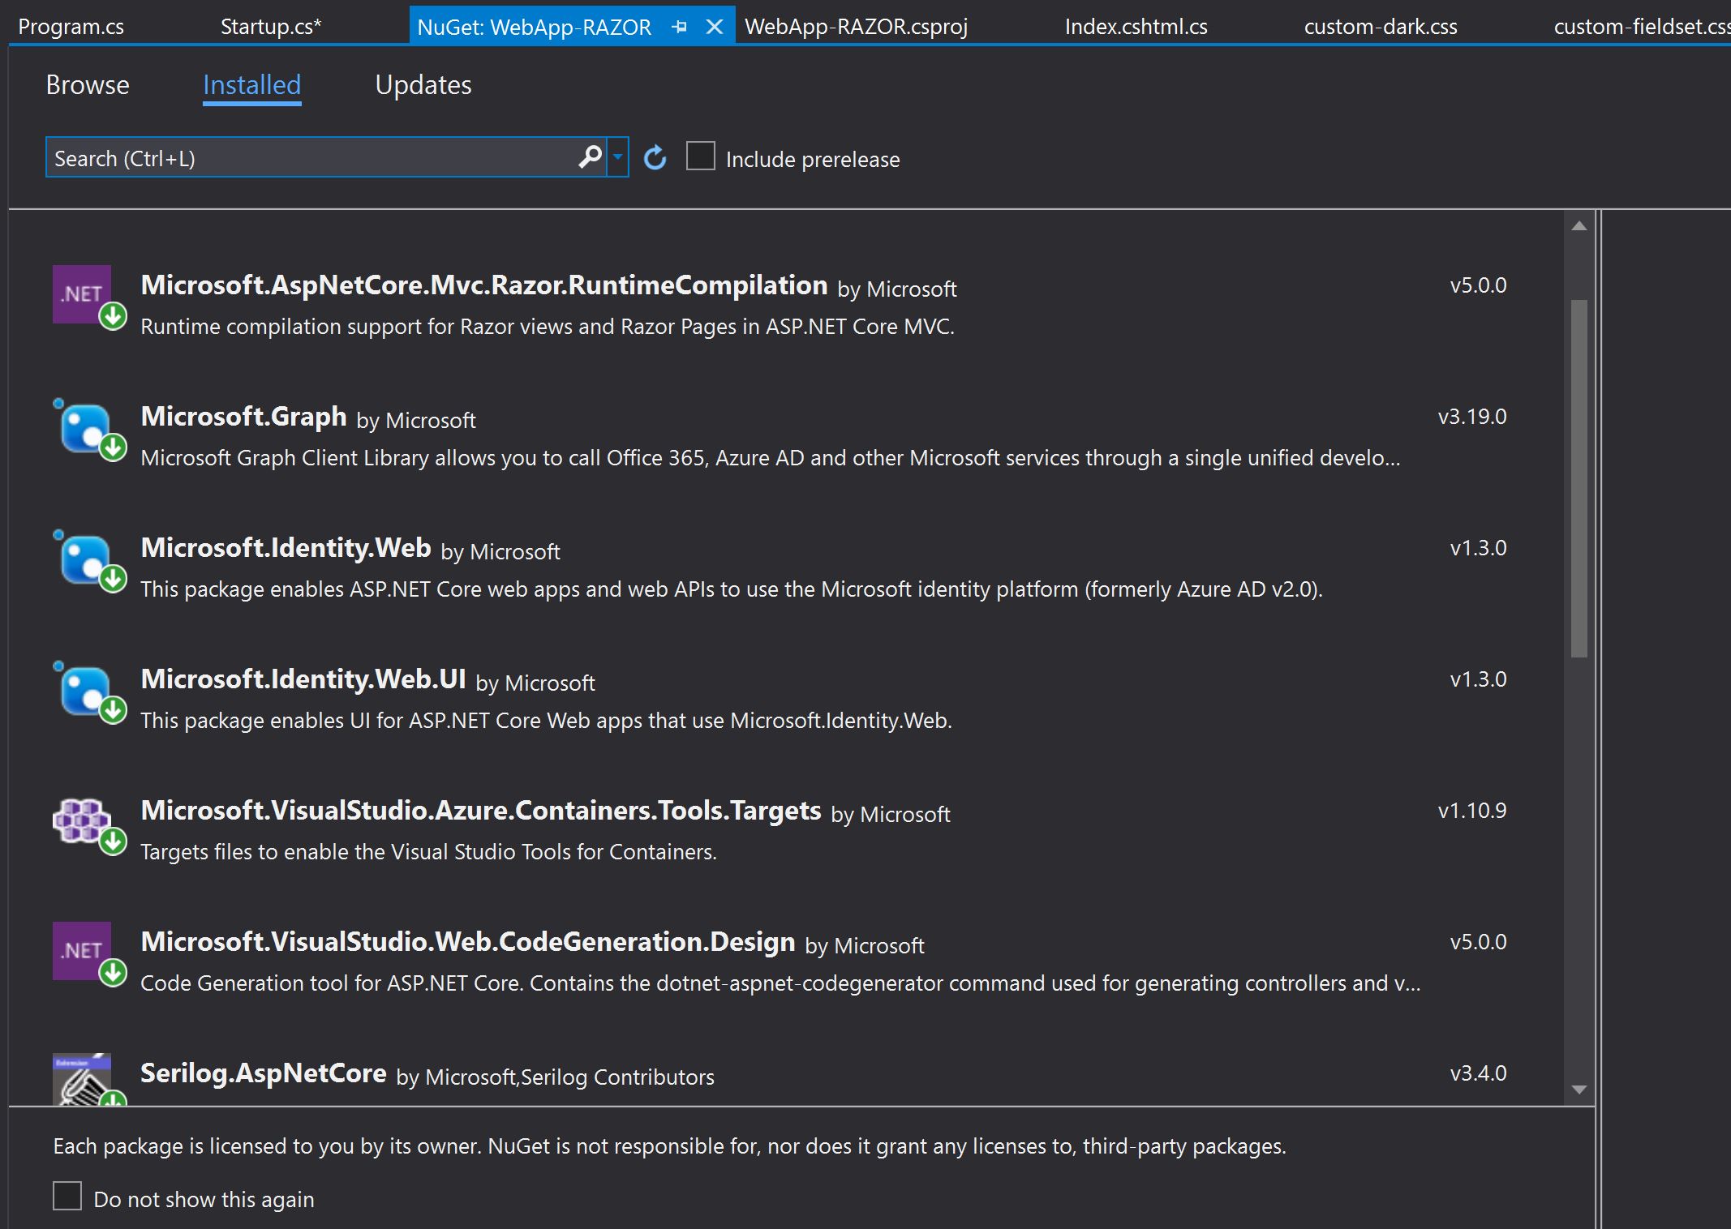
Task: Select the Microsoft.Identity.Web package title
Action: 286,548
